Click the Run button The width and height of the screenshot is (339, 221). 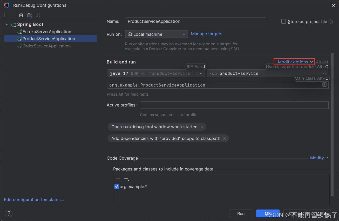click(241, 213)
